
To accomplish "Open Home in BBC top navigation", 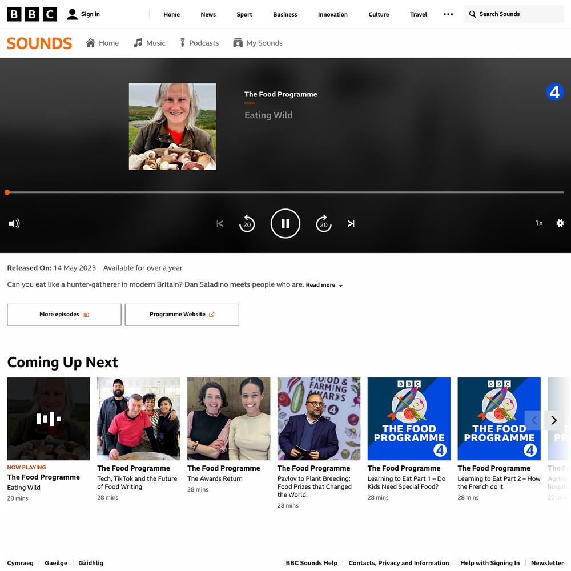I will pyautogui.click(x=171, y=14).
